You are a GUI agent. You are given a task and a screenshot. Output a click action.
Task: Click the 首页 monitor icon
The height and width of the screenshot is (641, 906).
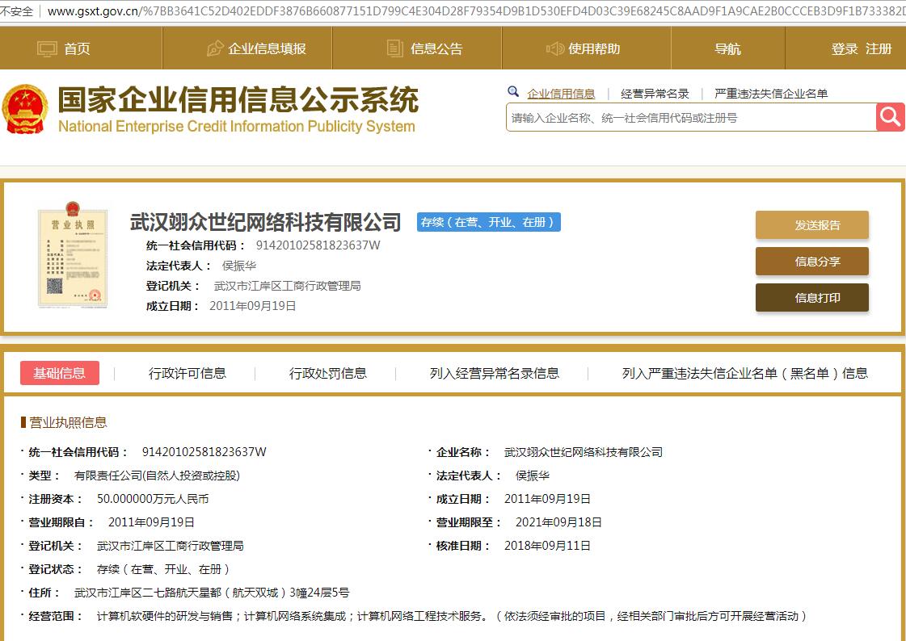[x=48, y=48]
